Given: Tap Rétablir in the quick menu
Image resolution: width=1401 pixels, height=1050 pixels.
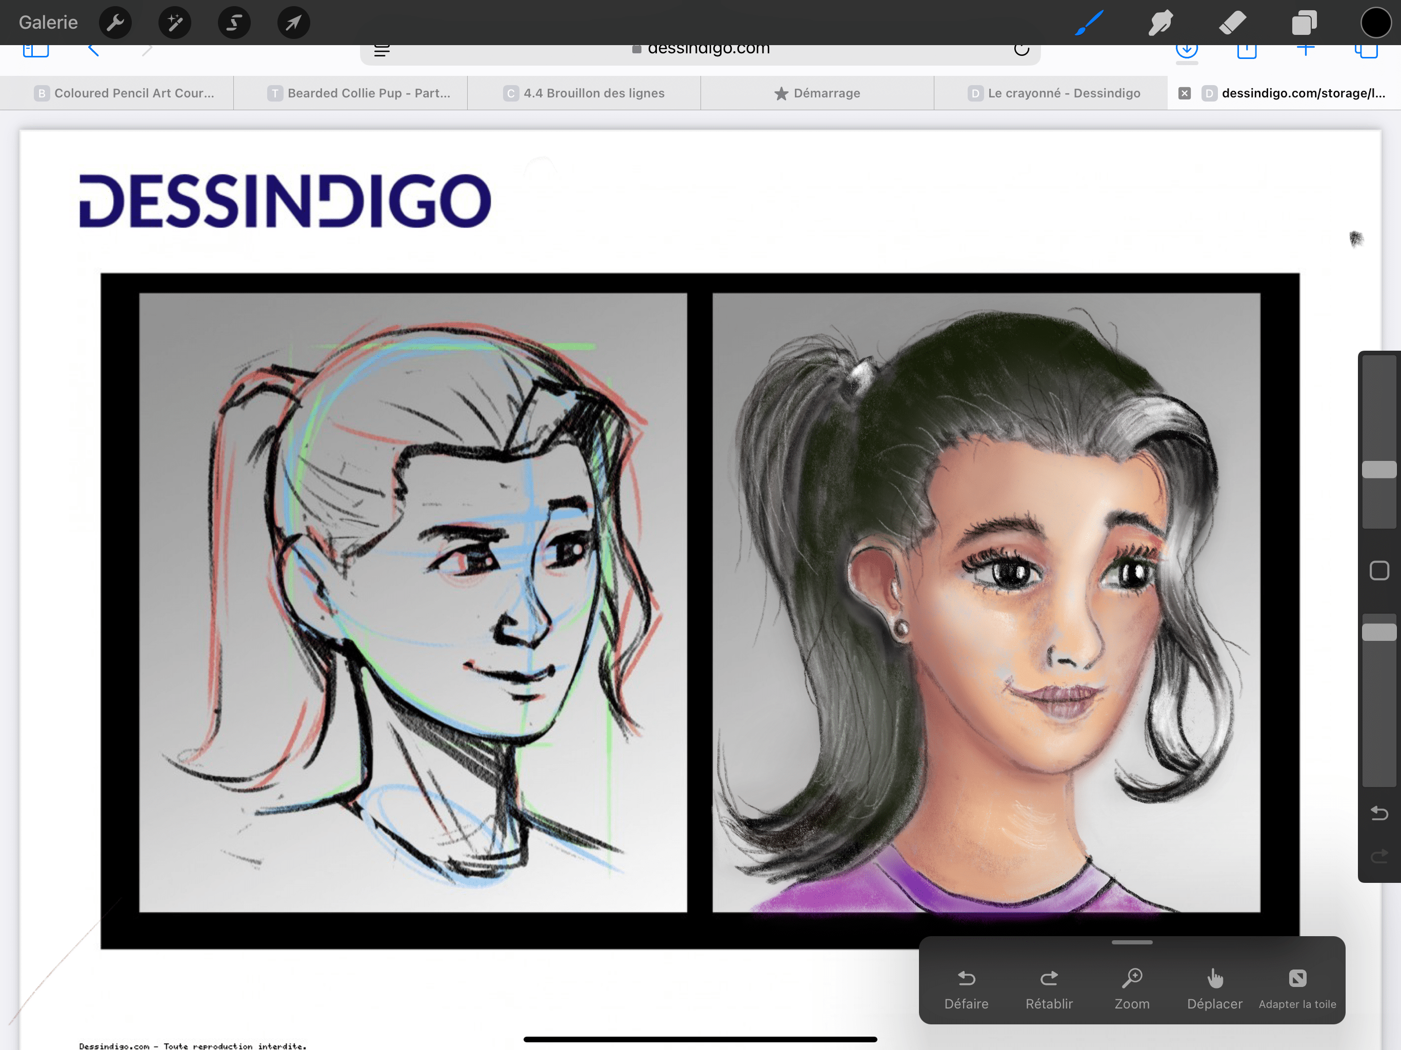Looking at the screenshot, I should tap(1049, 988).
